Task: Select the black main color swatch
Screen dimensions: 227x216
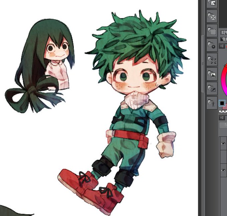Action: (x=222, y=103)
